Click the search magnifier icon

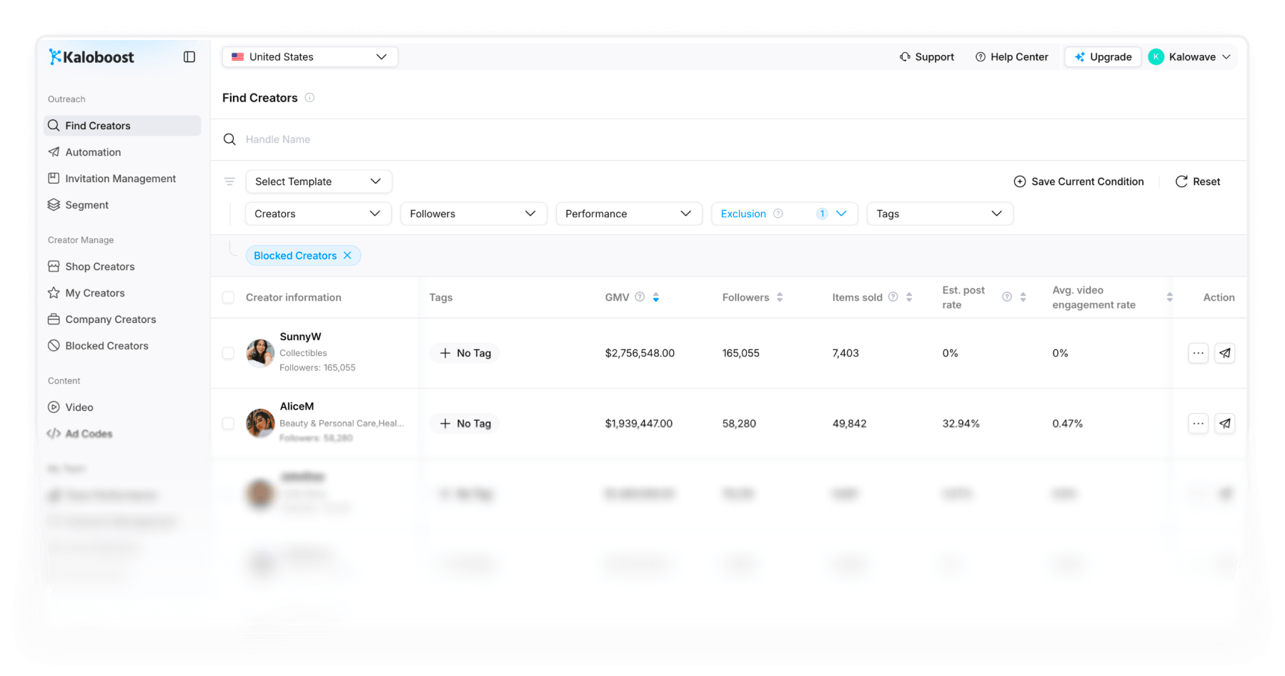[229, 139]
